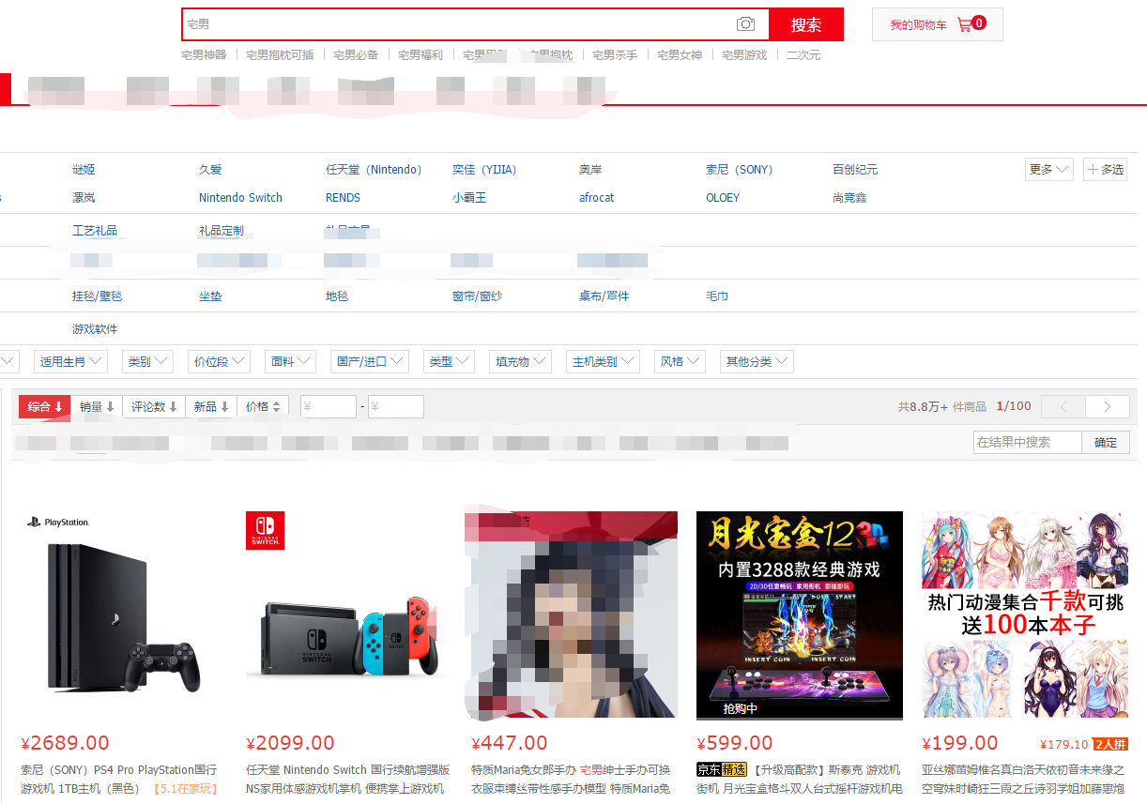Screen dimensions: 1147x804
Task: Click the minimum price input field
Action: tap(329, 406)
